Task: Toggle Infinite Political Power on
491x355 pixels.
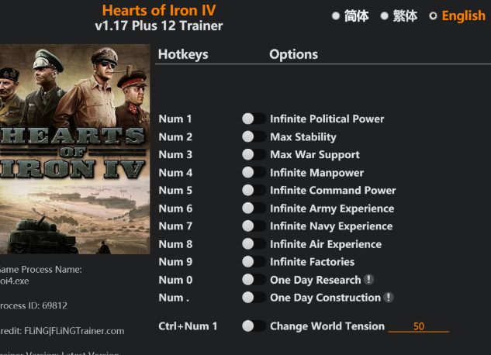Action: pos(254,119)
